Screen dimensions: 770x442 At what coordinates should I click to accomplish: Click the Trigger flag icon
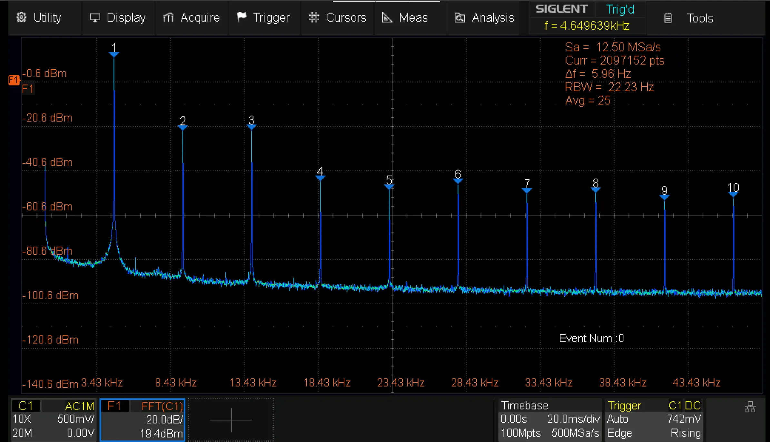[242, 17]
